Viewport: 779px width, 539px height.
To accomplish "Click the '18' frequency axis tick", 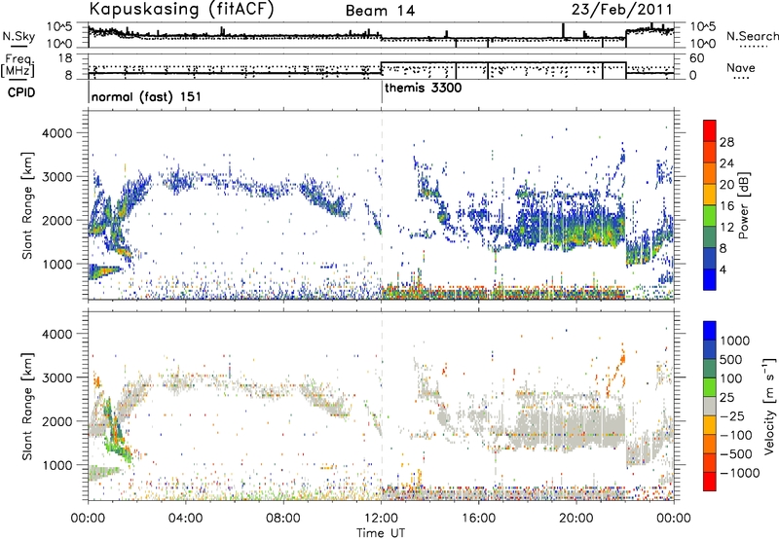I will click(64, 58).
